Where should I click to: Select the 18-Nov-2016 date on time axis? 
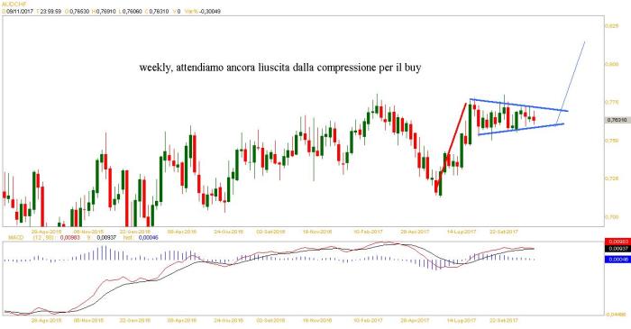pyautogui.click(x=317, y=232)
